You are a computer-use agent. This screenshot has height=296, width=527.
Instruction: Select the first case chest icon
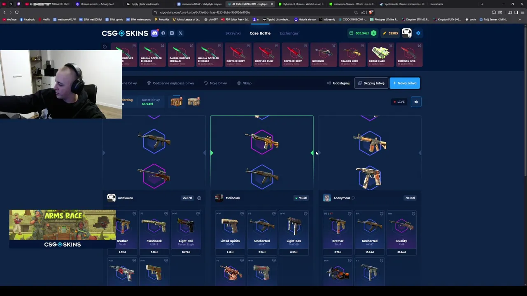pyautogui.click(x=176, y=102)
